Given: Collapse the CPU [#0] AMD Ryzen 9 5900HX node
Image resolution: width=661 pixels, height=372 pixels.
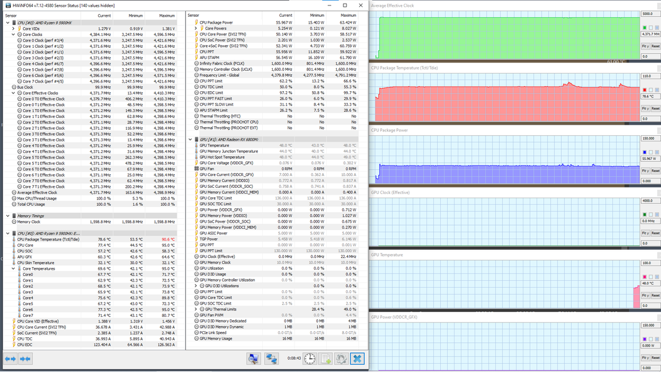Looking at the screenshot, I should pyautogui.click(x=7, y=23).
